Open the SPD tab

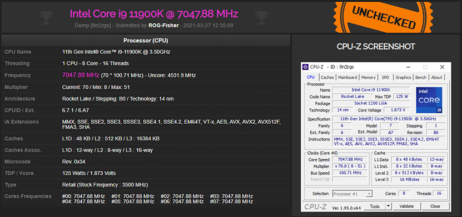pyautogui.click(x=385, y=77)
